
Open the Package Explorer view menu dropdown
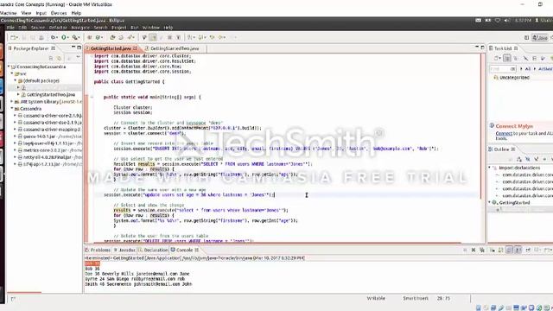tap(78, 58)
